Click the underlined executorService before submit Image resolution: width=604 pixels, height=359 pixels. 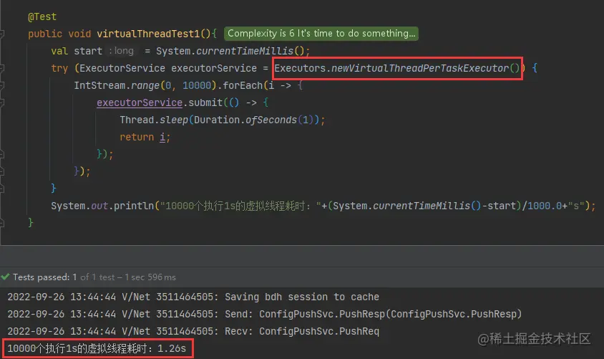140,102
